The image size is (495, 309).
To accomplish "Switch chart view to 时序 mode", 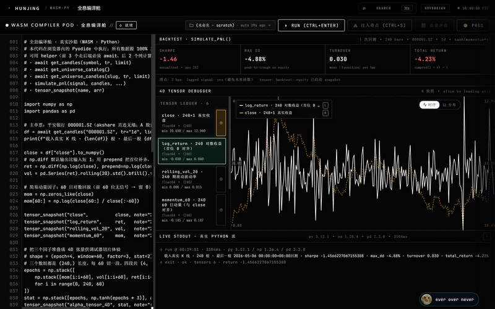I will pyautogui.click(x=429, y=104).
